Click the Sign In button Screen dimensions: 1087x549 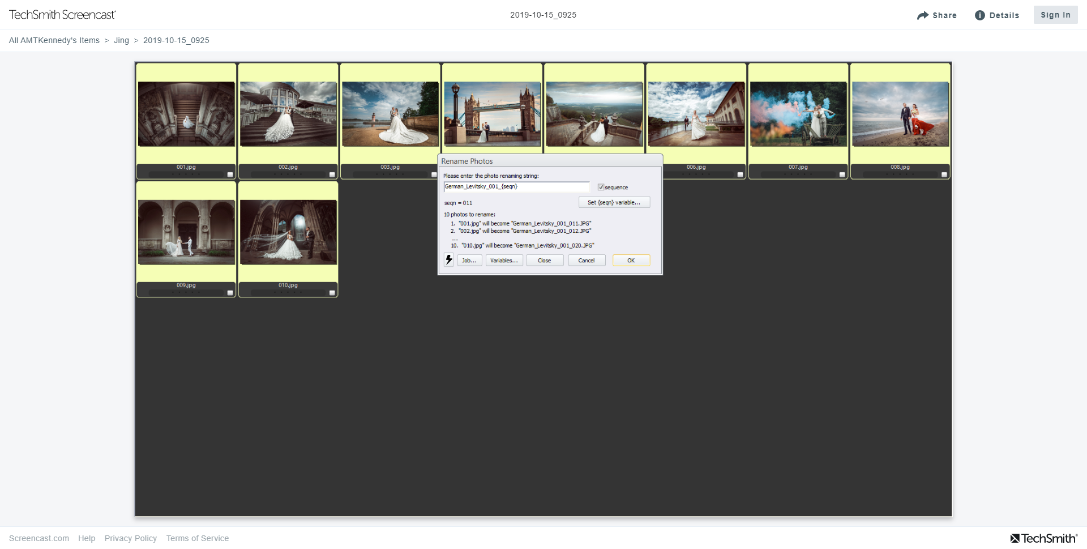1055,15
